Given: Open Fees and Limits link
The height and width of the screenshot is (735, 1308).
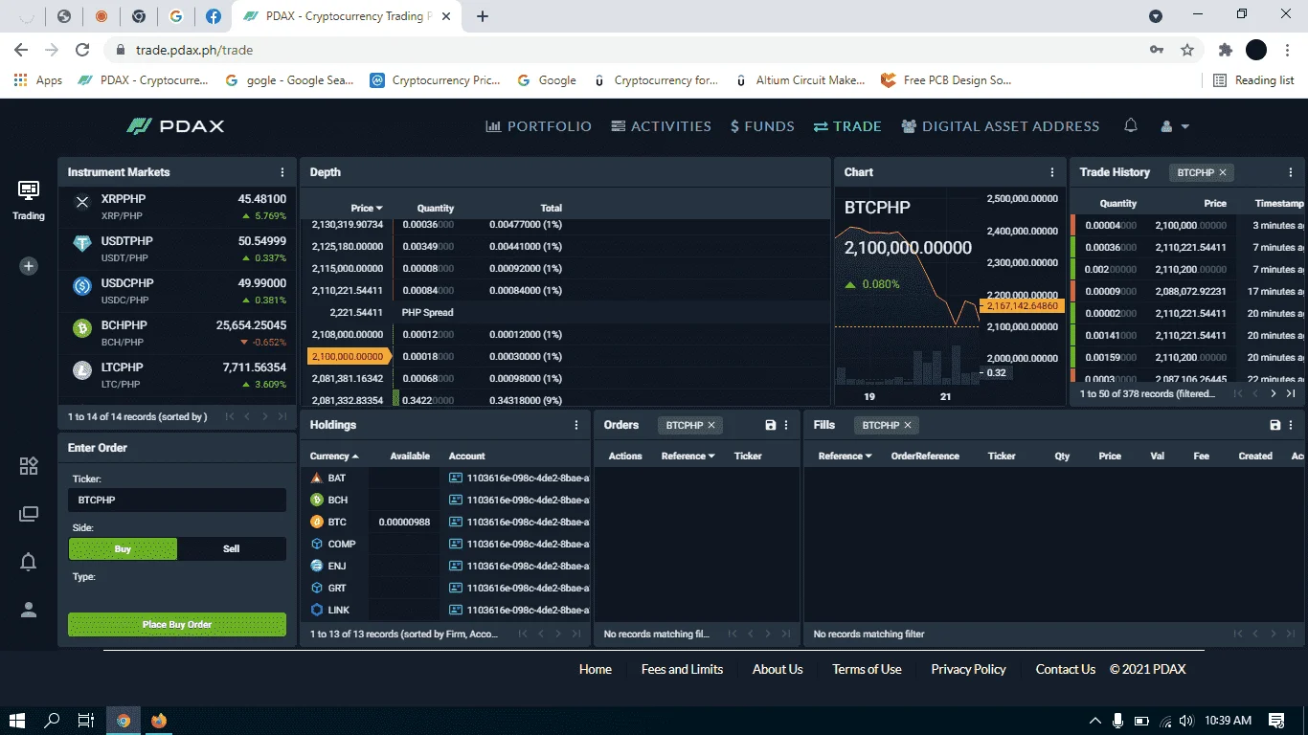Looking at the screenshot, I should coord(682,669).
